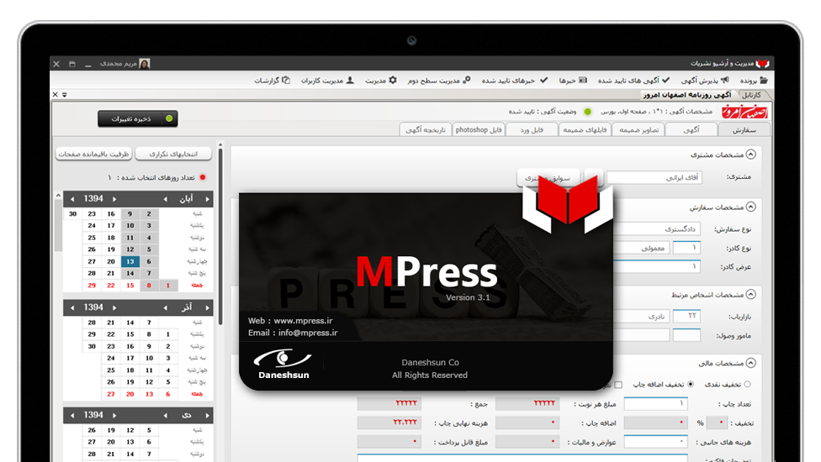Collapse the مشخصات مالی section
Viewport: 821px width, 462px height.
click(x=751, y=363)
